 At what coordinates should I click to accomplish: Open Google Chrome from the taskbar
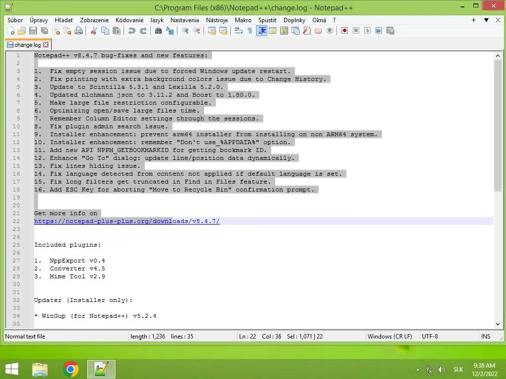[71, 369]
